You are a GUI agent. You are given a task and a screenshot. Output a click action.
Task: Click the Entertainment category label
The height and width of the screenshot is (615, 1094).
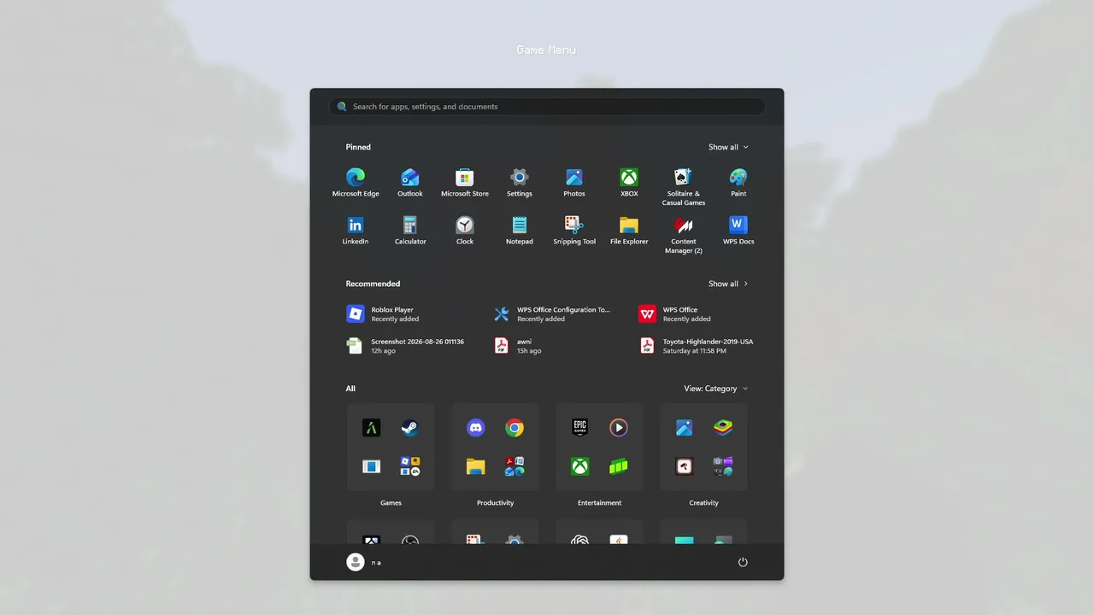pos(599,503)
